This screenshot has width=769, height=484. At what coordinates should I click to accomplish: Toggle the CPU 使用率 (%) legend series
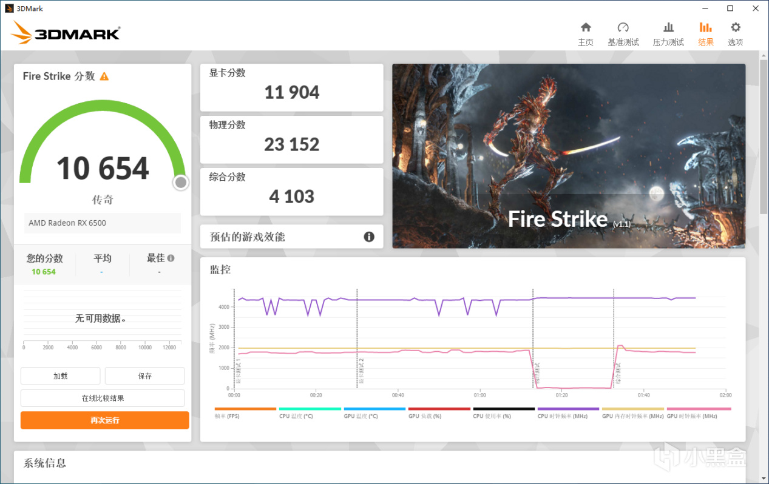[504, 413]
